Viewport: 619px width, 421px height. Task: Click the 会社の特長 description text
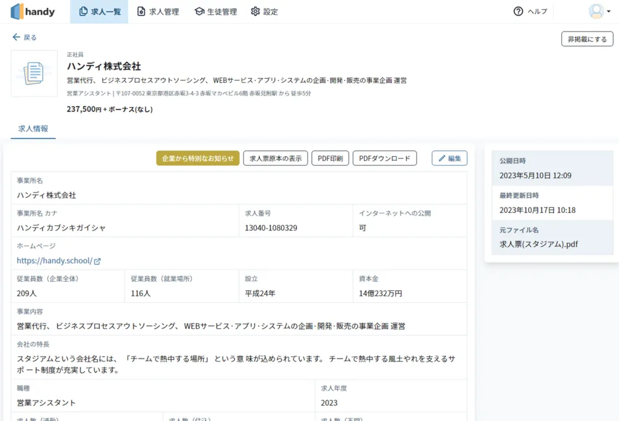(236, 364)
